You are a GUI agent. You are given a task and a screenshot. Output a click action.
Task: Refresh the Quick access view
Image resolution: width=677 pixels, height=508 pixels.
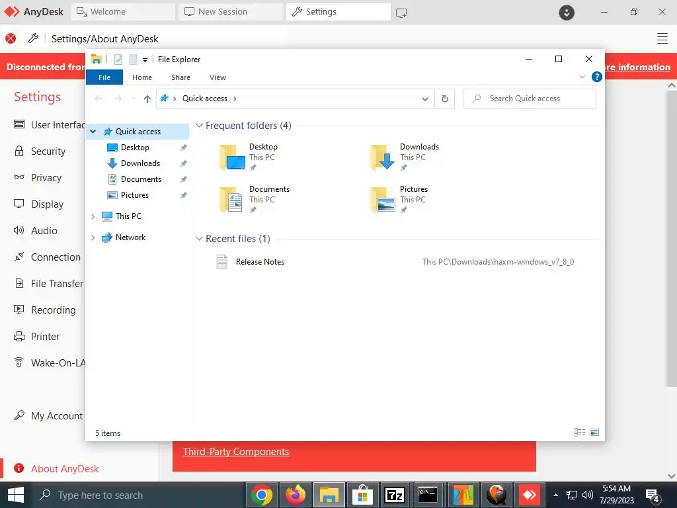tap(445, 99)
